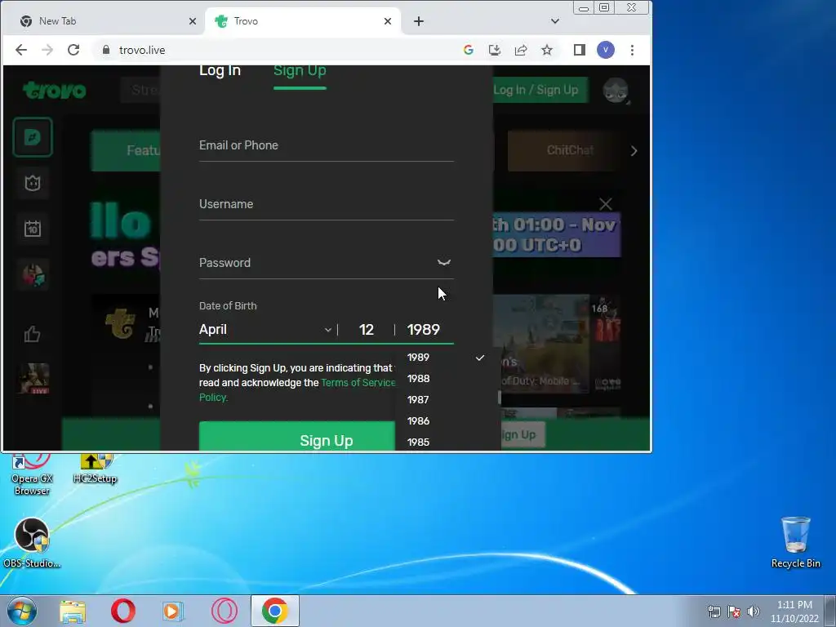Click Trovo logo in header
This screenshot has width=836, height=627.
click(x=55, y=90)
